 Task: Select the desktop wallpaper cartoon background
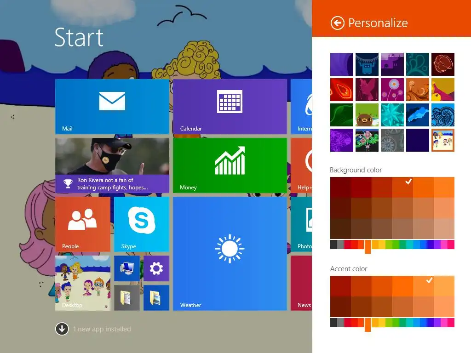pyautogui.click(x=443, y=140)
